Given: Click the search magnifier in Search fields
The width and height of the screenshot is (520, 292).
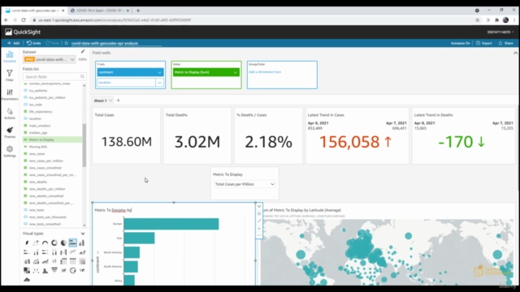Looking at the screenshot, I should click(x=82, y=76).
